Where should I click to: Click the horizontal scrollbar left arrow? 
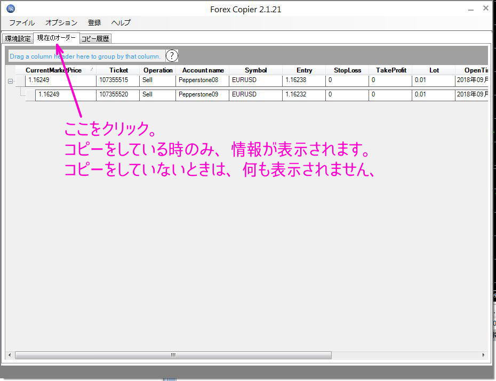click(x=10, y=355)
